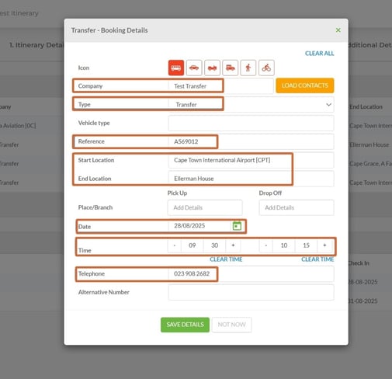Viewport: 392px width, 379px height.
Task: Dismiss with the Not Now button
Action: click(x=231, y=325)
